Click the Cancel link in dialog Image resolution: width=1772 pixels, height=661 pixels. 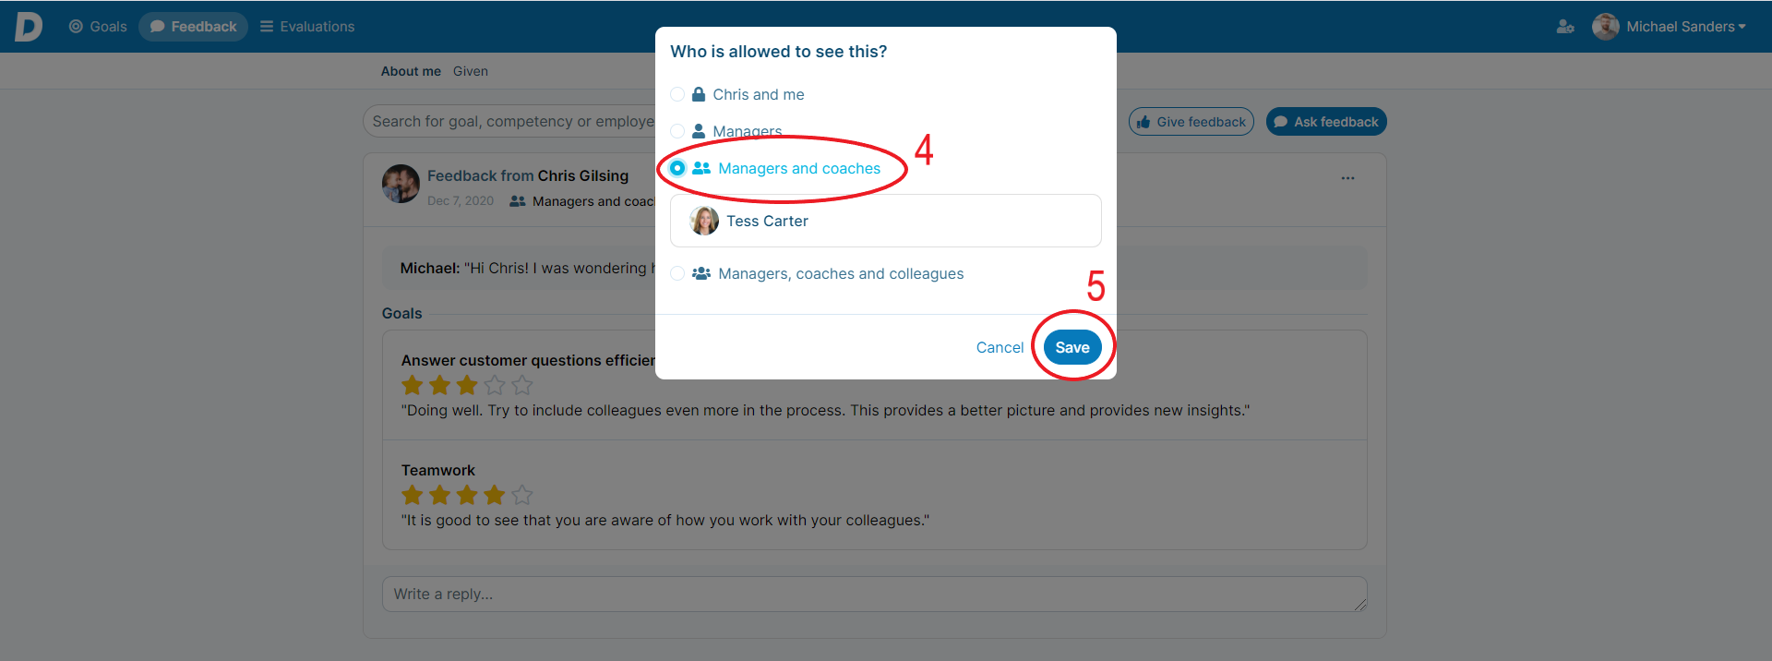(1000, 347)
